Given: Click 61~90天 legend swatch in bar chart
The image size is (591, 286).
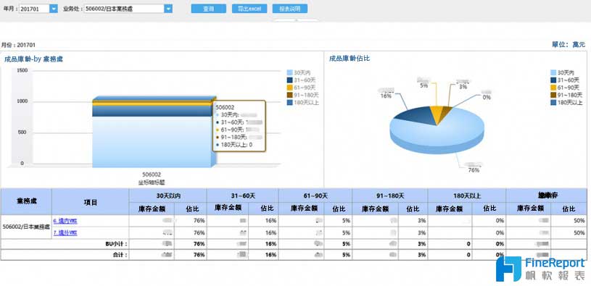Looking at the screenshot, I should coord(289,88).
